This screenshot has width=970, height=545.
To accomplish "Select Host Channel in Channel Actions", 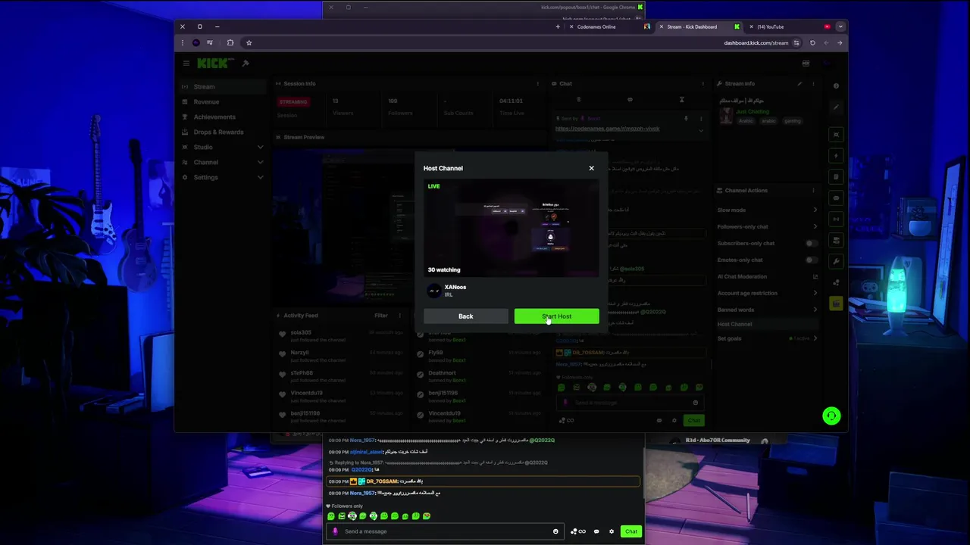I will coord(768,324).
